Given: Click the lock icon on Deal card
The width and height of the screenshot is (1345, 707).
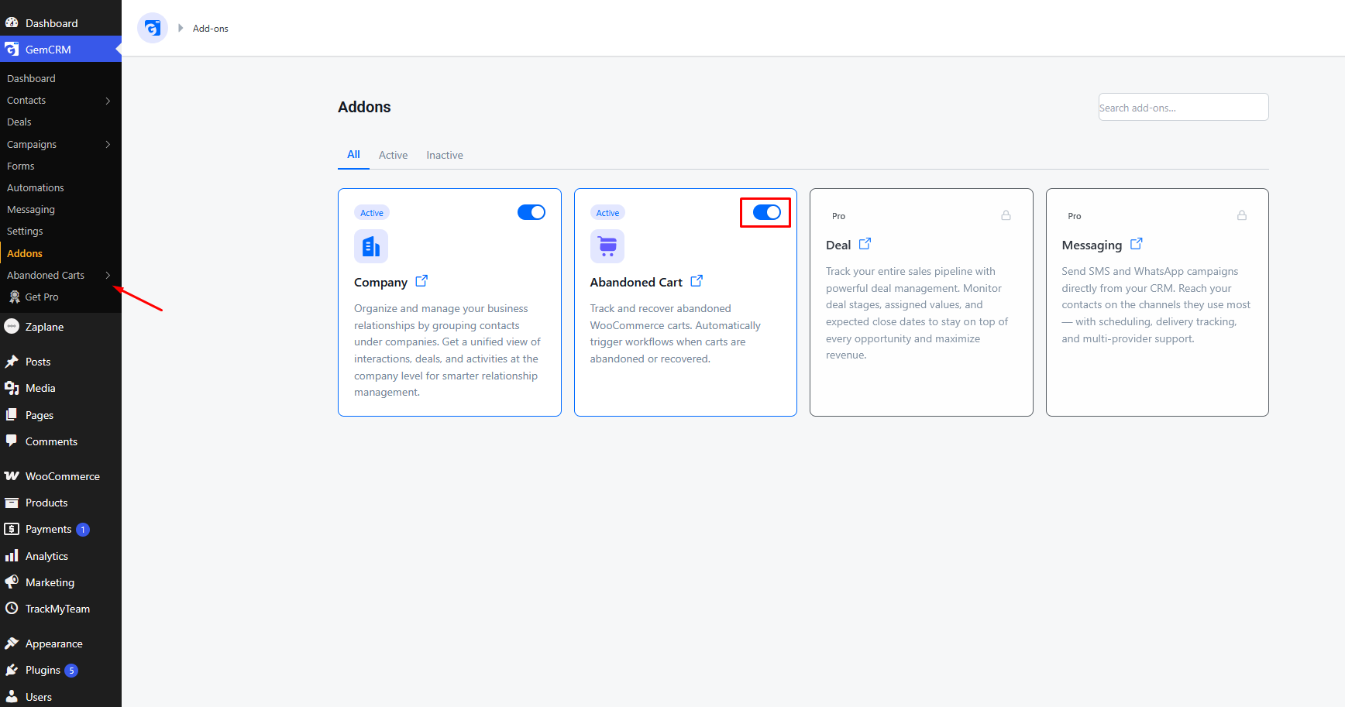Looking at the screenshot, I should pos(1006,215).
